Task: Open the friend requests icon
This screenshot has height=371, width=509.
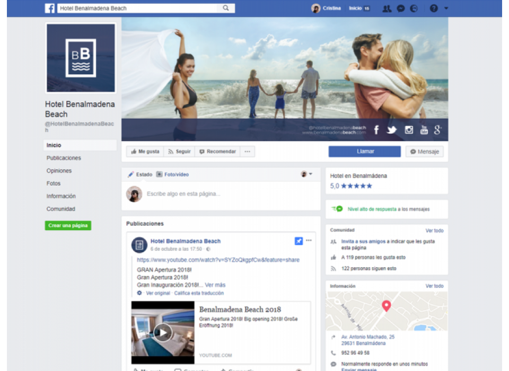Action: (x=387, y=8)
